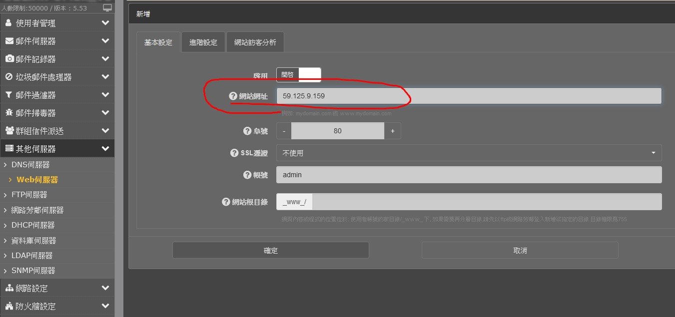Click the camera icon for 郵件記錄器
The width and height of the screenshot is (675, 317).
point(9,59)
